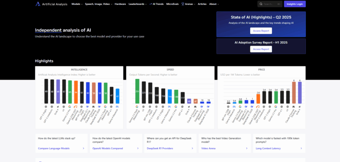Click arrow beside Compare Language Models
Image resolution: width=340 pixels, height=162 pixels.
click(x=84, y=148)
